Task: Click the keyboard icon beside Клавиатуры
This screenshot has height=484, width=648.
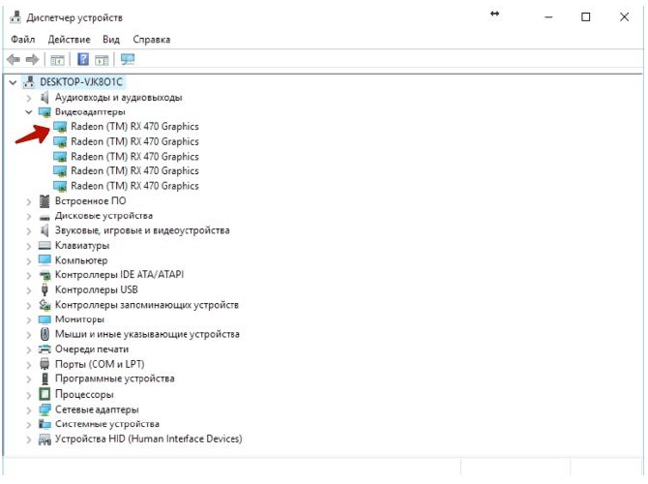Action: (44, 245)
